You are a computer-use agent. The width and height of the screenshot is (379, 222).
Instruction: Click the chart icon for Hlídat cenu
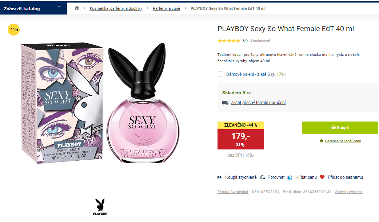289,177
